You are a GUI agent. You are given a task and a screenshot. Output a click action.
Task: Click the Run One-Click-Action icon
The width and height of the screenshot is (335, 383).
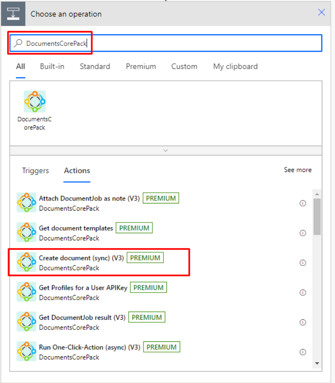click(x=26, y=352)
